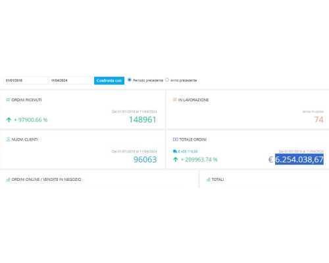Click the start date field 01/01/2018

(26, 80)
